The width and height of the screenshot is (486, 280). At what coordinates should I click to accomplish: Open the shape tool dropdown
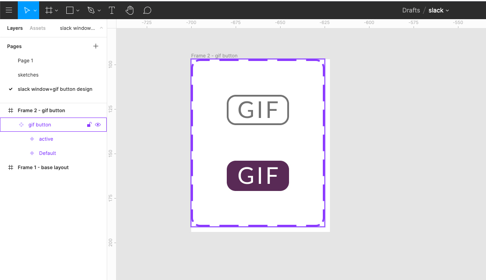(x=77, y=10)
